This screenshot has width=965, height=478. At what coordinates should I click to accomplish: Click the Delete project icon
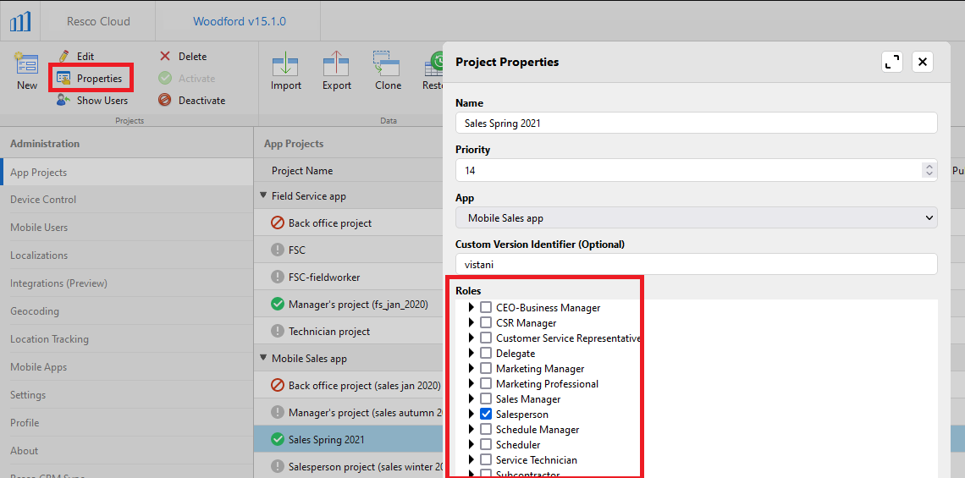click(x=165, y=57)
